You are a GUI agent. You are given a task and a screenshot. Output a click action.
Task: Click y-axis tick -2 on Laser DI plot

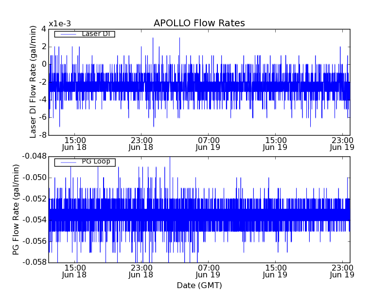(42, 82)
